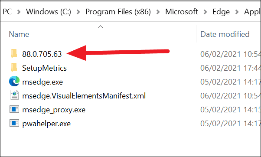Click the Microsoft Edge logo icon
This screenshot has height=157, width=261.
click(x=14, y=81)
